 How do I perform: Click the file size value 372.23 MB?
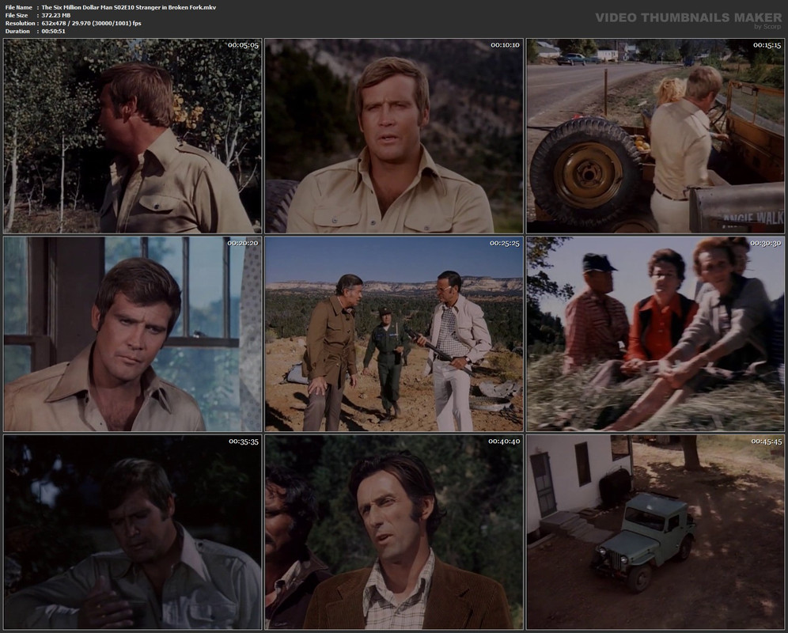click(56, 16)
